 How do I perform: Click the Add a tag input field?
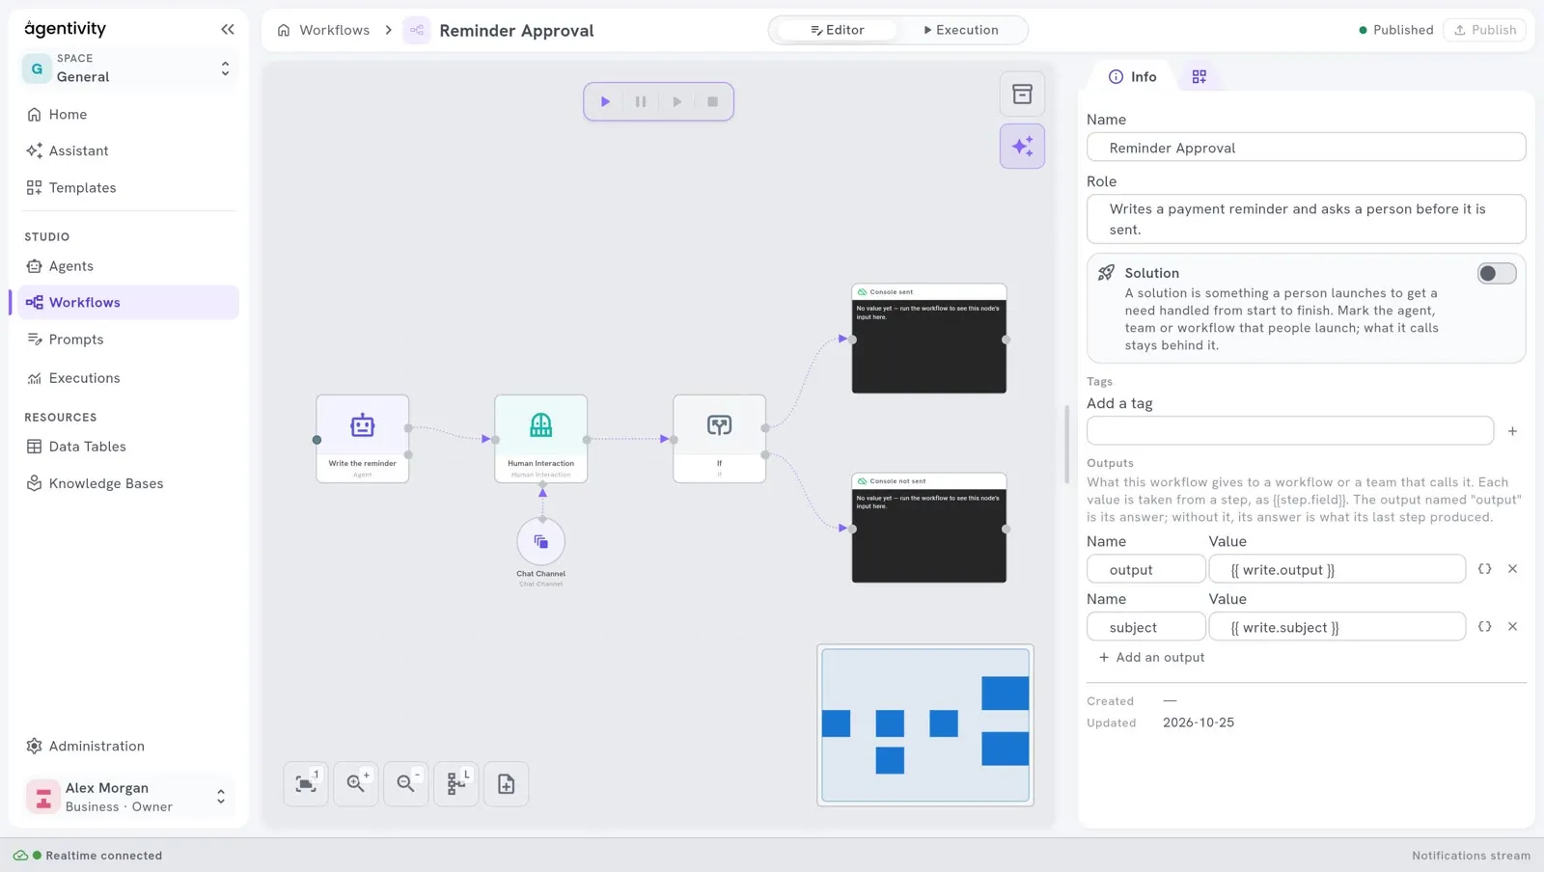pyautogui.click(x=1290, y=431)
